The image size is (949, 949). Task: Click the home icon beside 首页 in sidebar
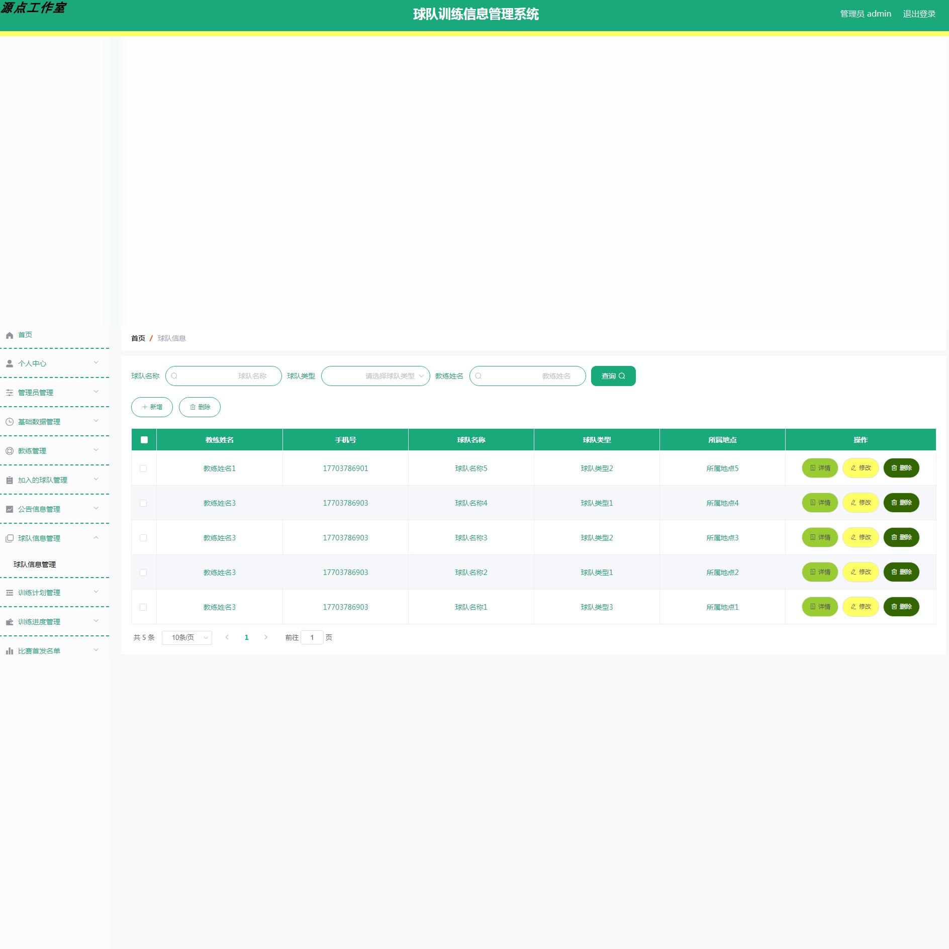[9, 334]
